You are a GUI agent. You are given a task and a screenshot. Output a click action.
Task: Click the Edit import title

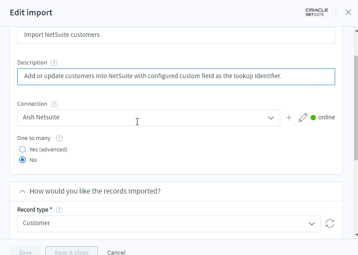pyautogui.click(x=31, y=13)
